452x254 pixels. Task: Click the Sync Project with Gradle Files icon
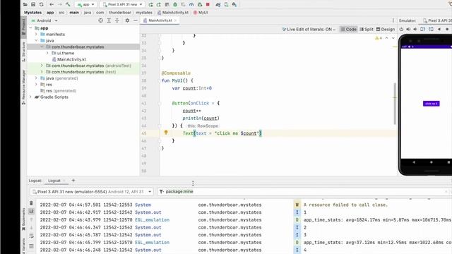pyautogui.click(x=218, y=5)
